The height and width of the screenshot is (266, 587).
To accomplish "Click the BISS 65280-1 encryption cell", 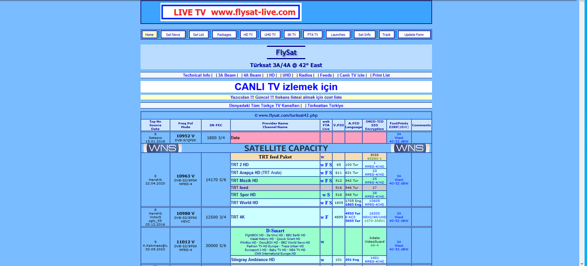I will pyautogui.click(x=375, y=157).
